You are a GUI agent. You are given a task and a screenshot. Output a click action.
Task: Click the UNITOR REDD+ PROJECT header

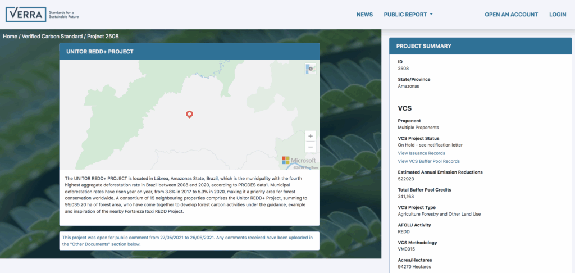(x=189, y=52)
